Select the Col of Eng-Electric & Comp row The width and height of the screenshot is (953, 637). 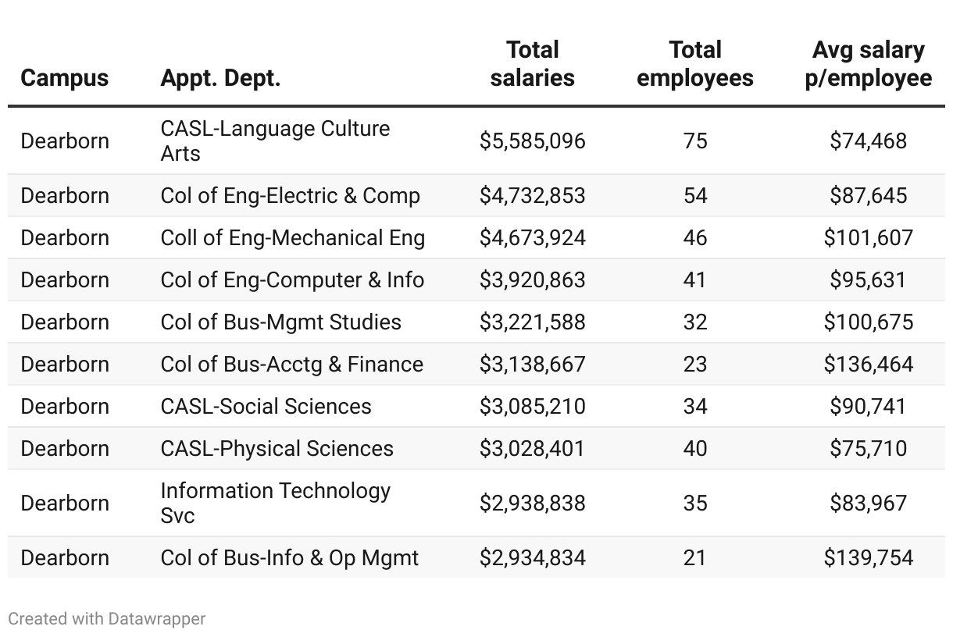point(476,195)
